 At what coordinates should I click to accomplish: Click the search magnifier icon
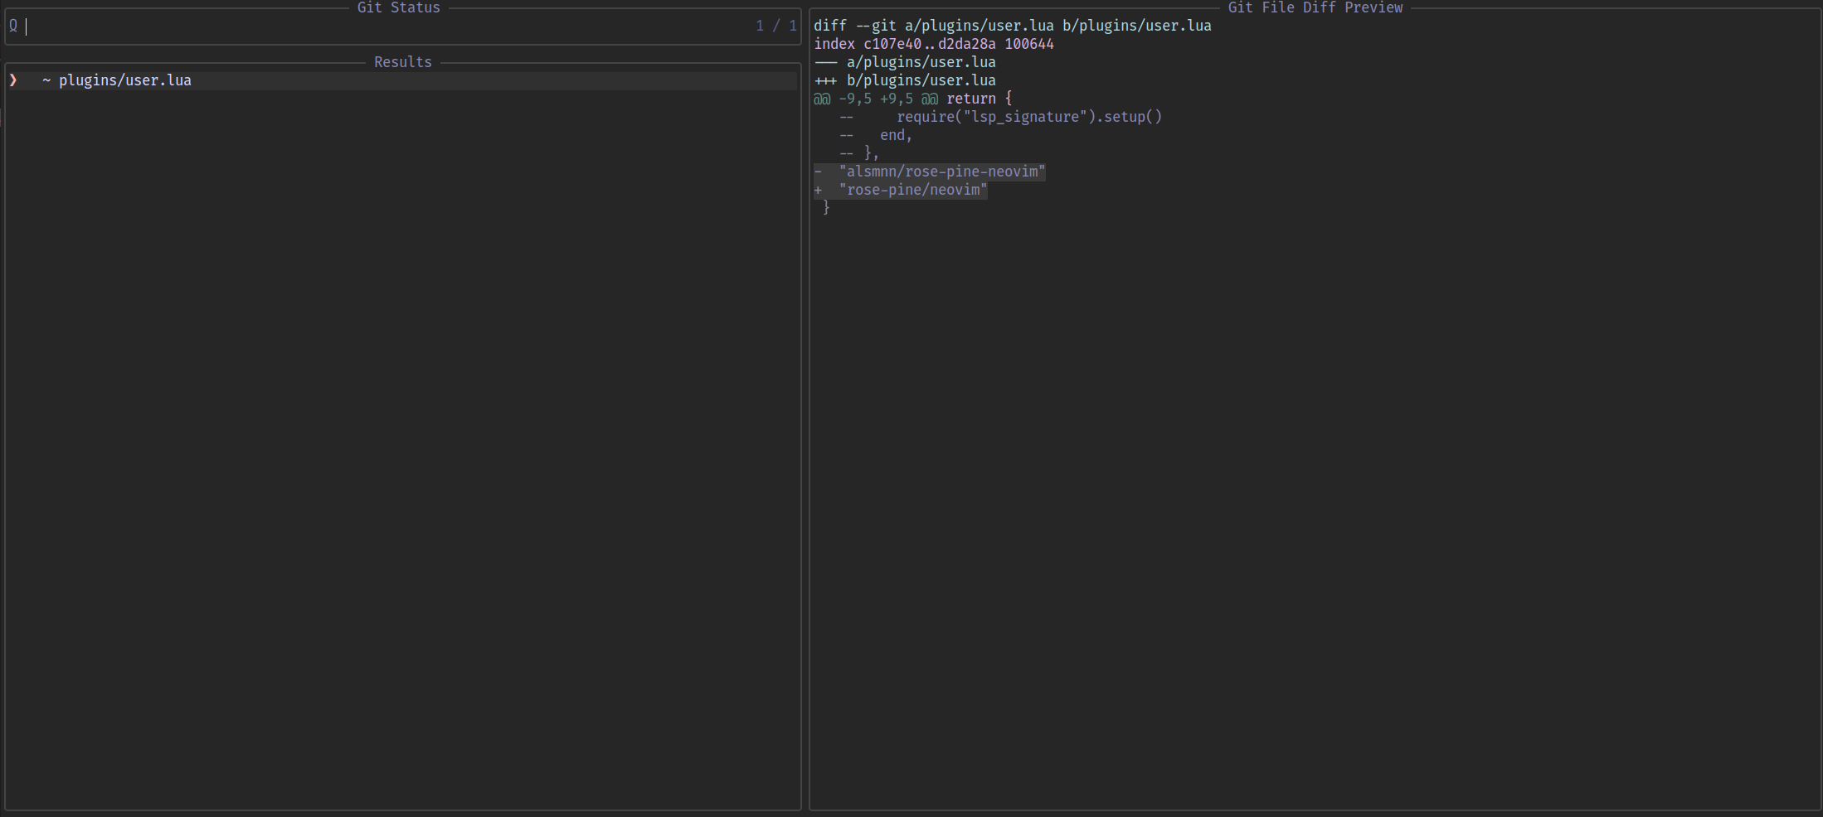point(13,26)
